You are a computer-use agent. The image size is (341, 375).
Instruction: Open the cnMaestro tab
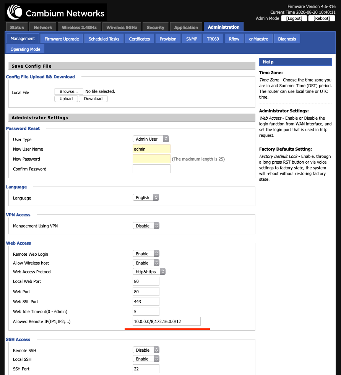pyautogui.click(x=258, y=39)
